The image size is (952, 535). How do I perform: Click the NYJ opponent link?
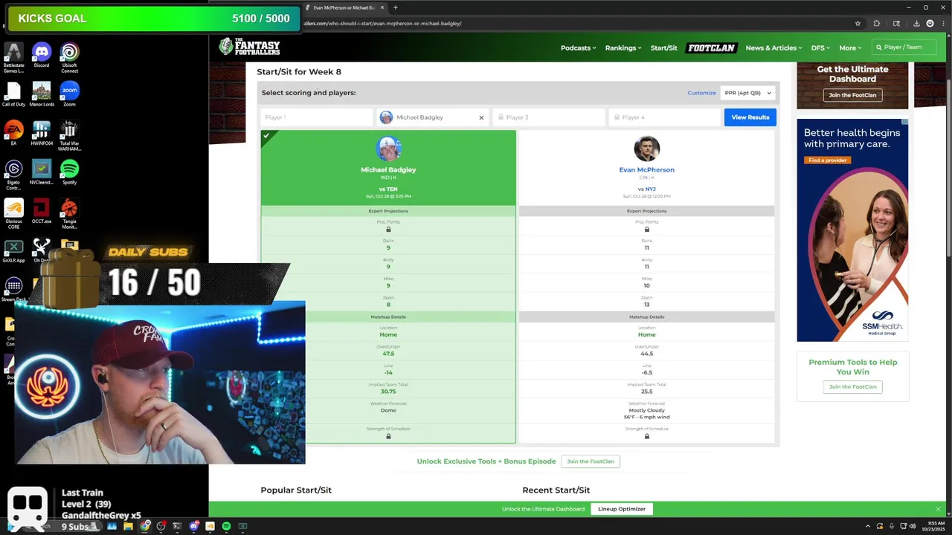click(x=650, y=189)
